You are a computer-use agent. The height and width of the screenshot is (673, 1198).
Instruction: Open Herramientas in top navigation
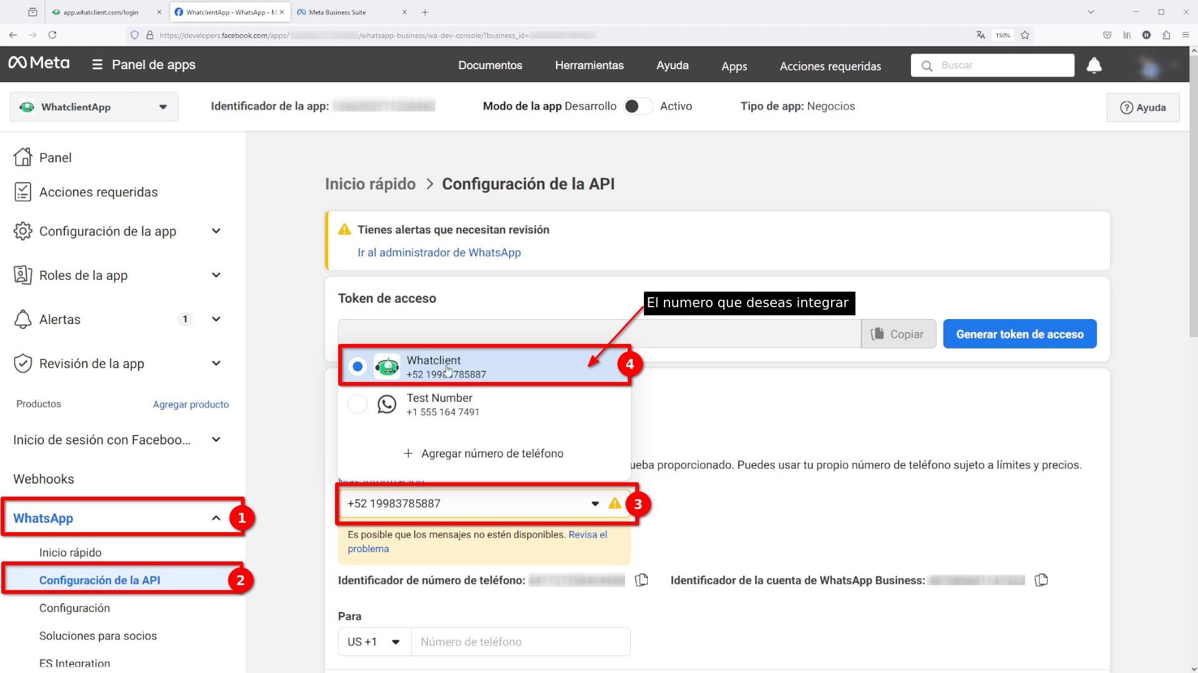(x=589, y=65)
